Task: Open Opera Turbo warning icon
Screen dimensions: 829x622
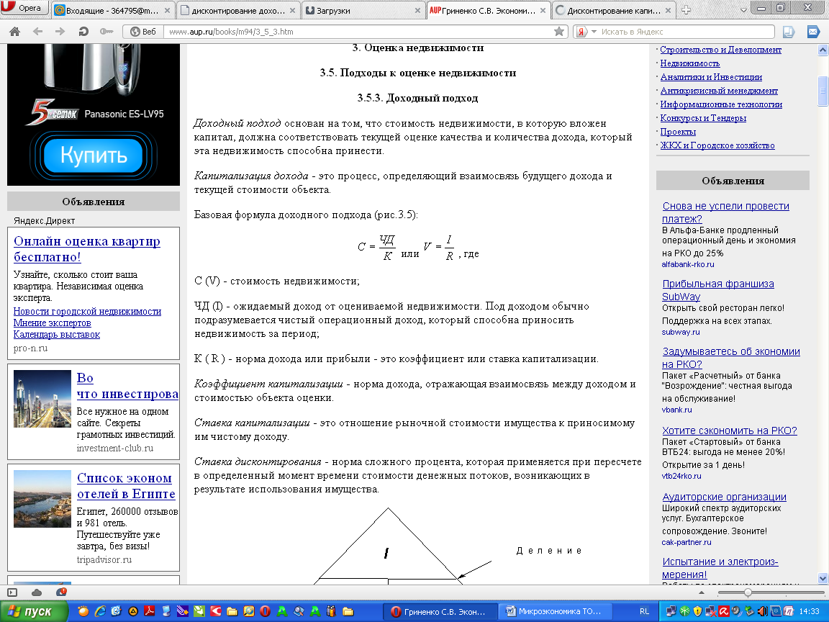Action: 61,592
